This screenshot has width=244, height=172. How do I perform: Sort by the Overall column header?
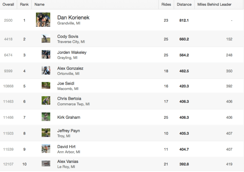tap(8, 5)
